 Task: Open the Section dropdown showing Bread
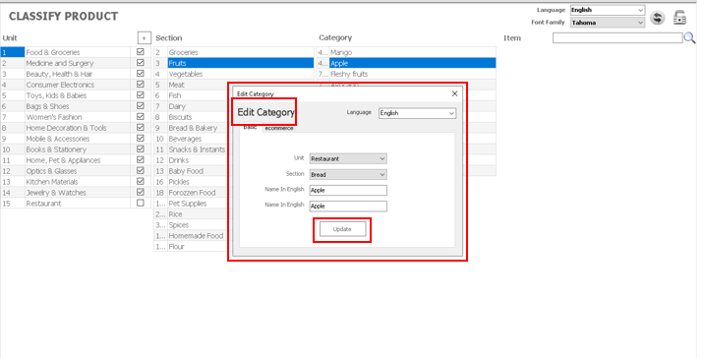(348, 174)
